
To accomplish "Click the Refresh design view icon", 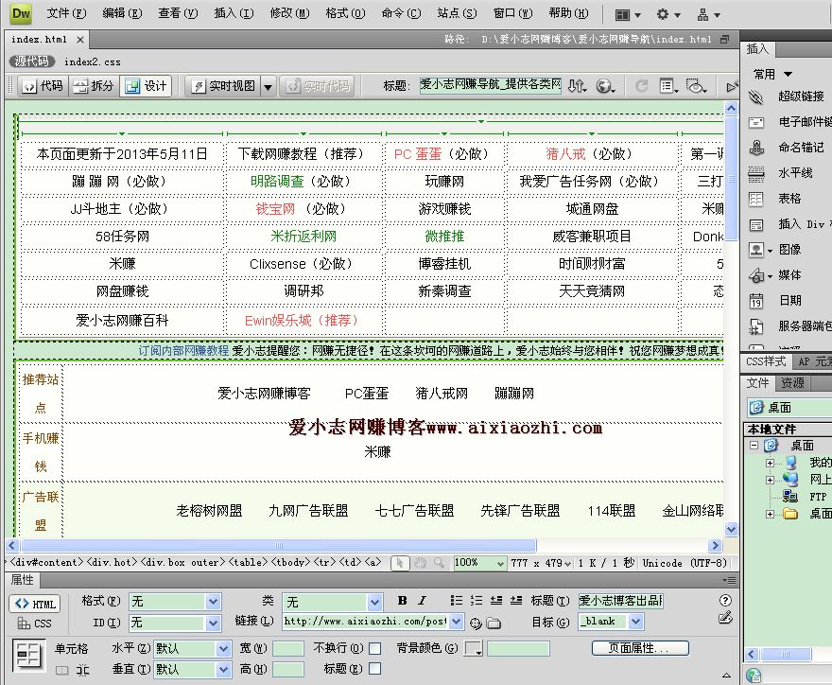I will [x=642, y=85].
